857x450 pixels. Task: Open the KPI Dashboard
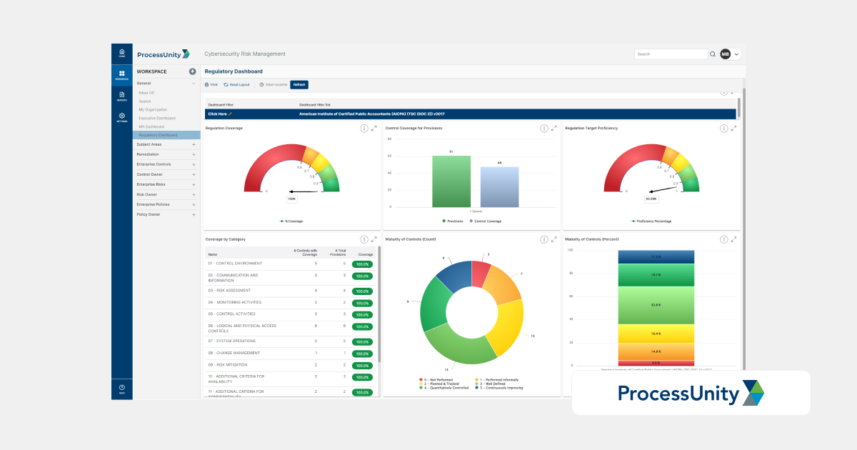tap(151, 126)
